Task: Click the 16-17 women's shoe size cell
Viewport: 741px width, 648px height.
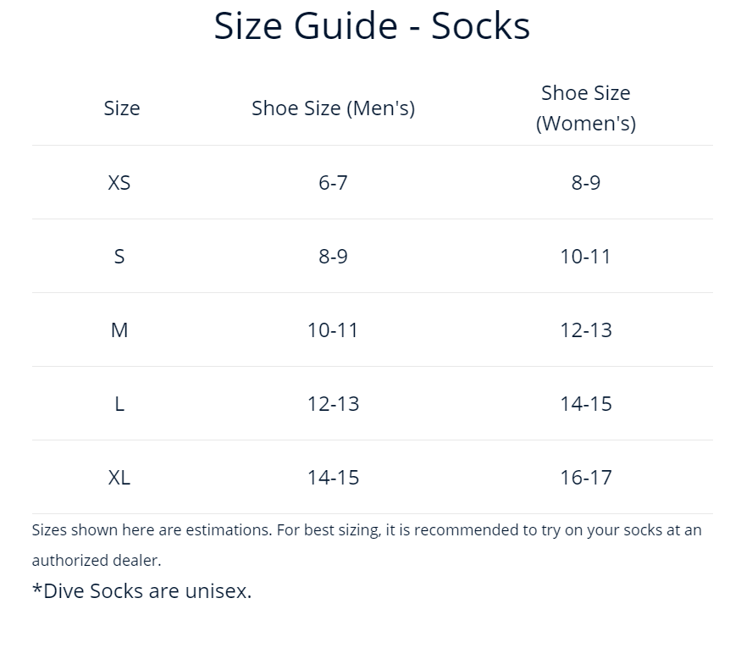Action: coord(585,478)
